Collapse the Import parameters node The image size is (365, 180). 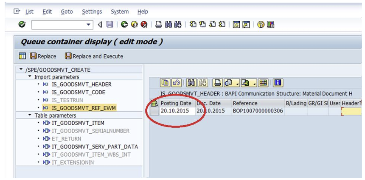tap(30, 77)
